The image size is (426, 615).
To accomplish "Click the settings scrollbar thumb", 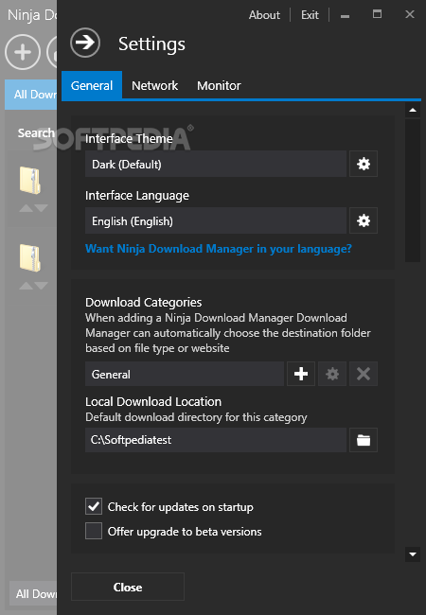I will pos(412,190).
